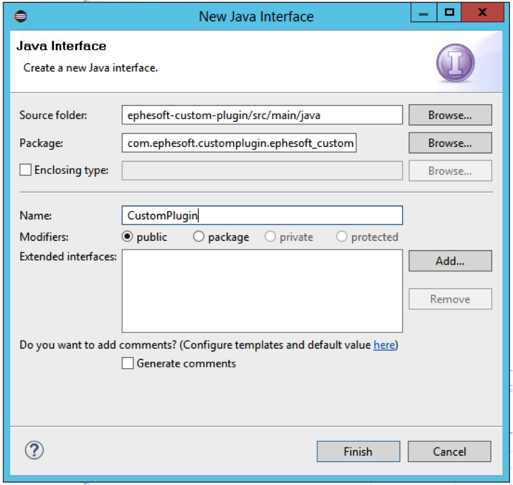Click the Eclipse icon in title bar
The height and width of the screenshot is (485, 513).
point(20,16)
